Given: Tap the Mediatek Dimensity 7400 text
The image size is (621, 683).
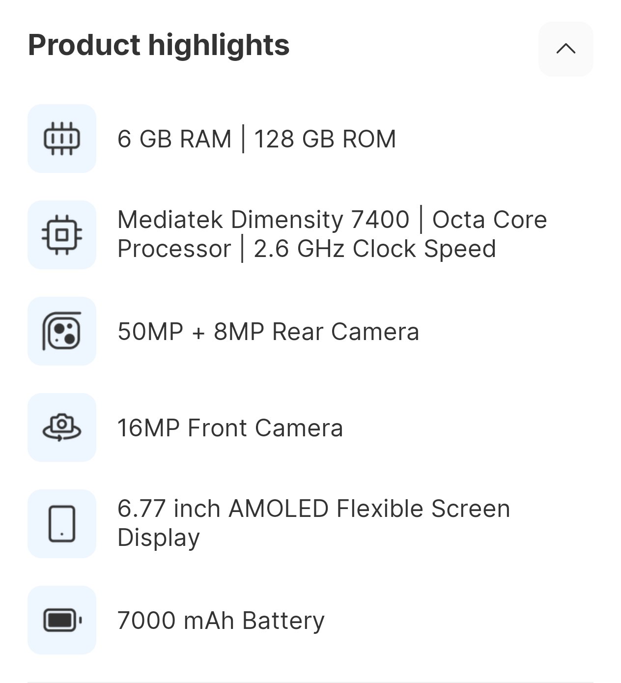Looking at the screenshot, I should click(263, 220).
